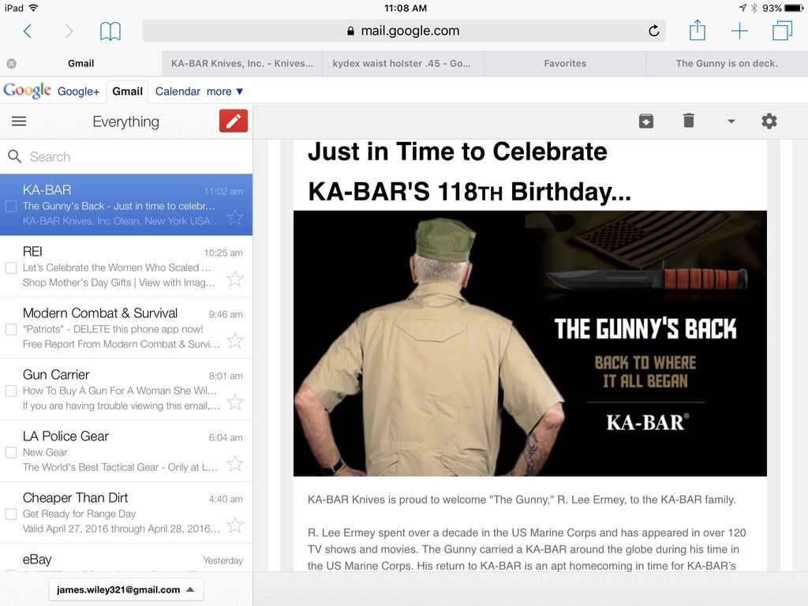Tap the Safari forward arrow
808x606 pixels.
coord(69,32)
